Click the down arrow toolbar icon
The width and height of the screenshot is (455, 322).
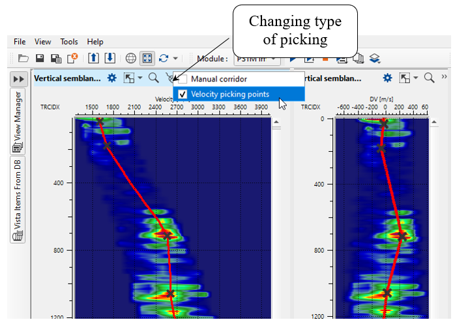pyautogui.click(x=110, y=59)
